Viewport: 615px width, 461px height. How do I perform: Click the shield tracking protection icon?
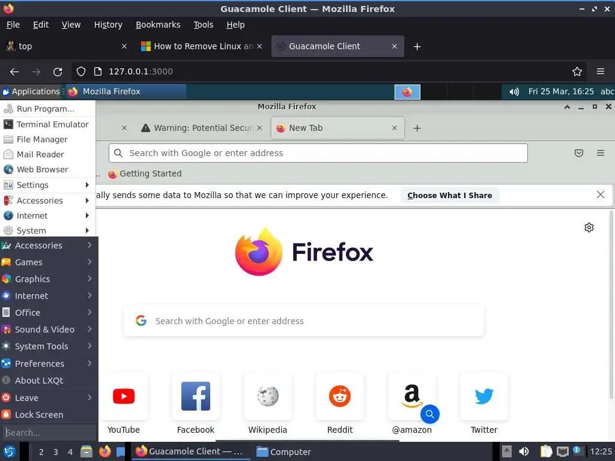[81, 71]
